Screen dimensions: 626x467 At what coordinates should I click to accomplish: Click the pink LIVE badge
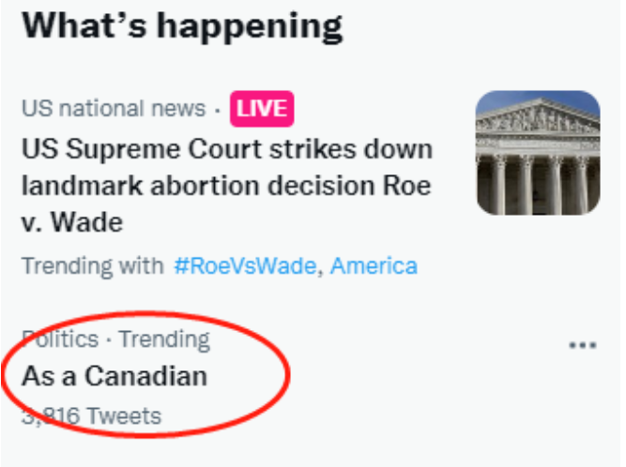click(264, 110)
